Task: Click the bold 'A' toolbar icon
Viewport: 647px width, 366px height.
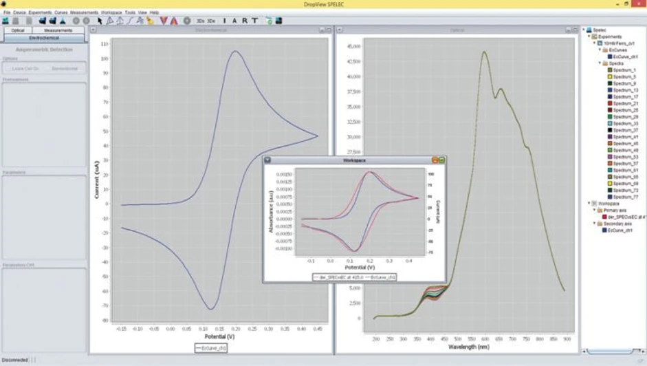Action: tap(235, 21)
